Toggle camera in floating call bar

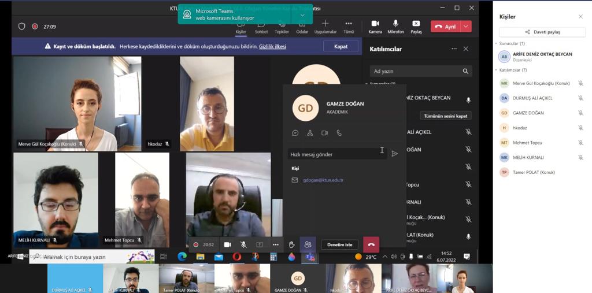pyautogui.click(x=227, y=244)
